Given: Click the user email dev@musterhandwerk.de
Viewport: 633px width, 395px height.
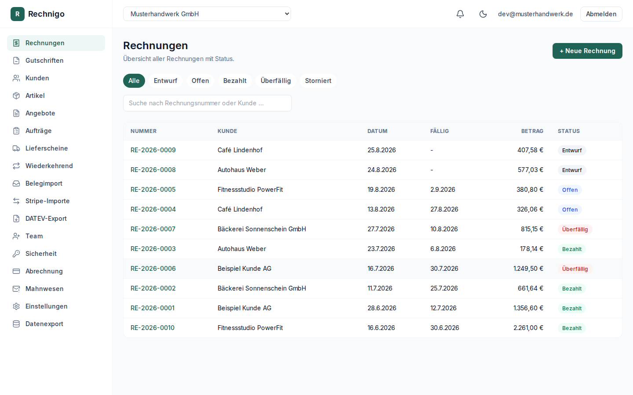Looking at the screenshot, I should (535, 14).
